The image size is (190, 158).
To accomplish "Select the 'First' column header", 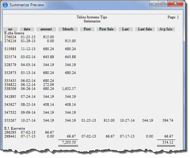I will tap(87, 29).
